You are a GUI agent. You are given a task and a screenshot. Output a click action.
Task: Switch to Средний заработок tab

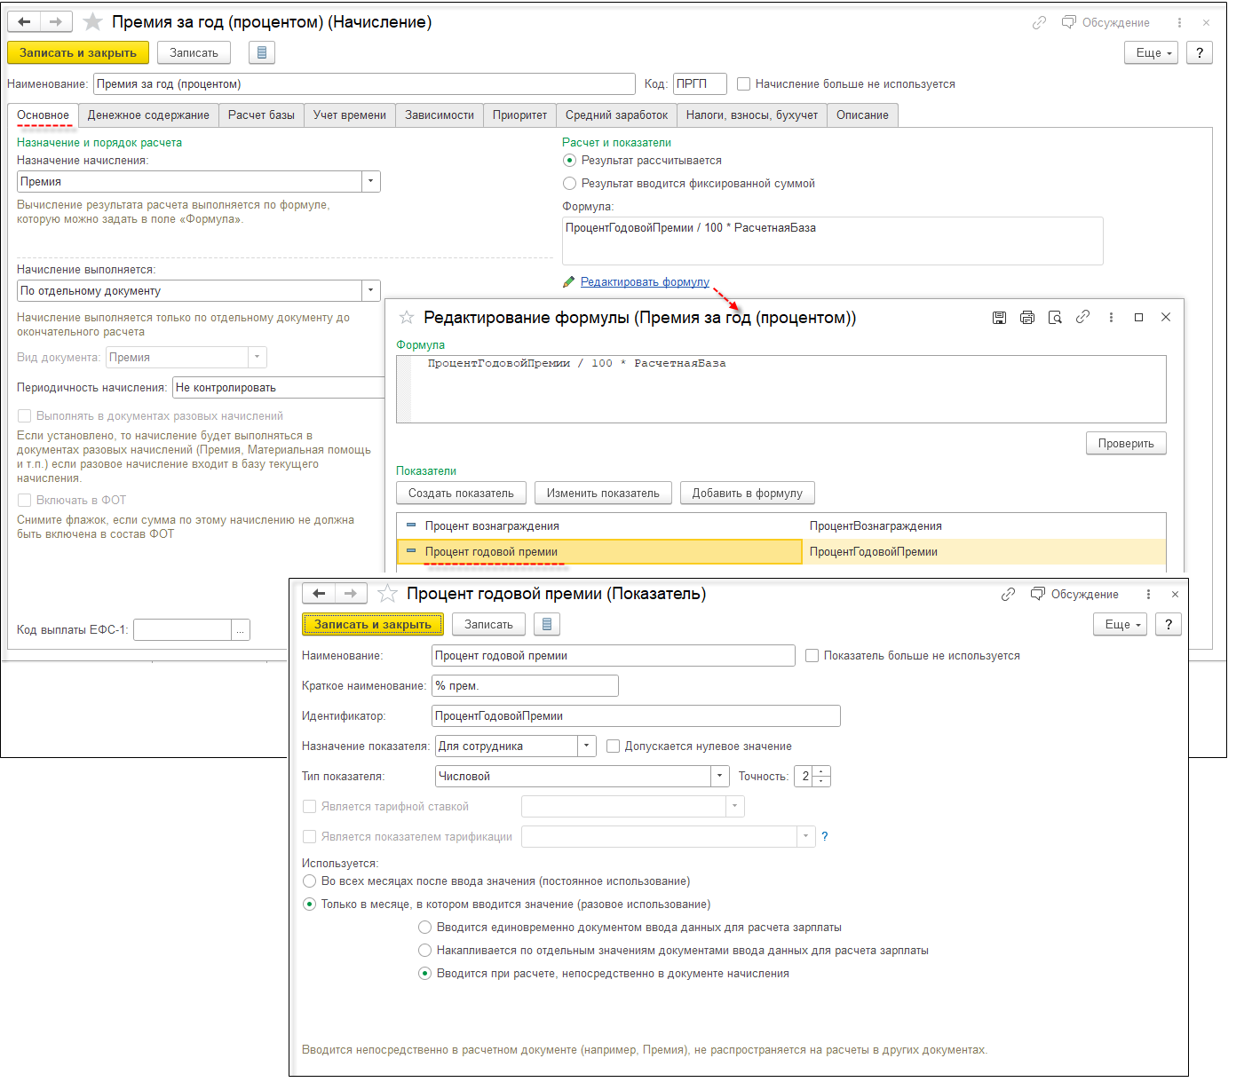pos(616,115)
